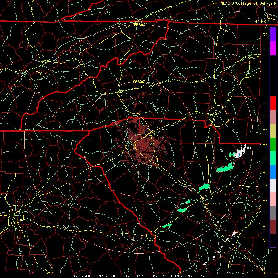Click the 'RA' legend label

(265, 158)
